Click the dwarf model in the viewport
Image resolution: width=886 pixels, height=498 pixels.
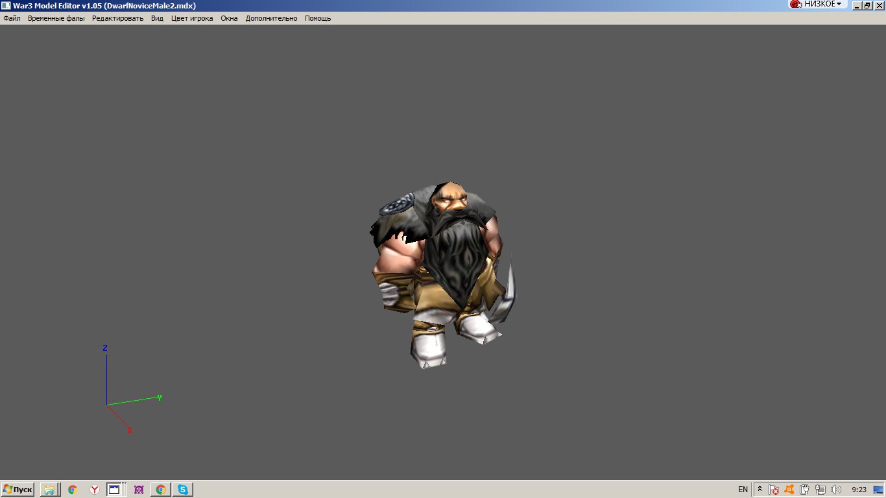(443, 276)
